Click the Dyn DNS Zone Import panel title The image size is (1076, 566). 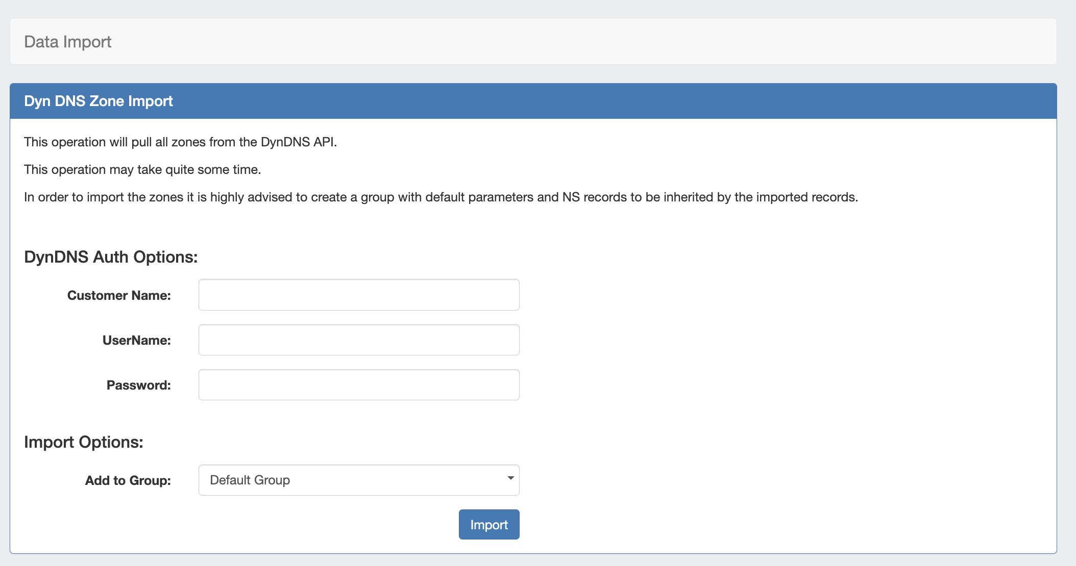click(99, 101)
